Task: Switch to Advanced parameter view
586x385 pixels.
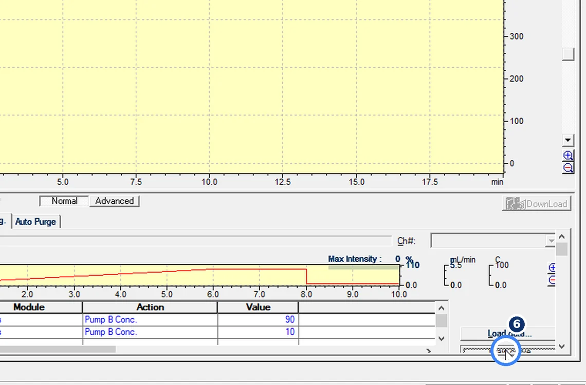Action: pos(114,201)
